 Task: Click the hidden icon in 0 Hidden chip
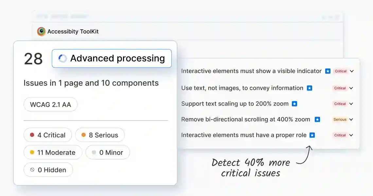point(32,170)
